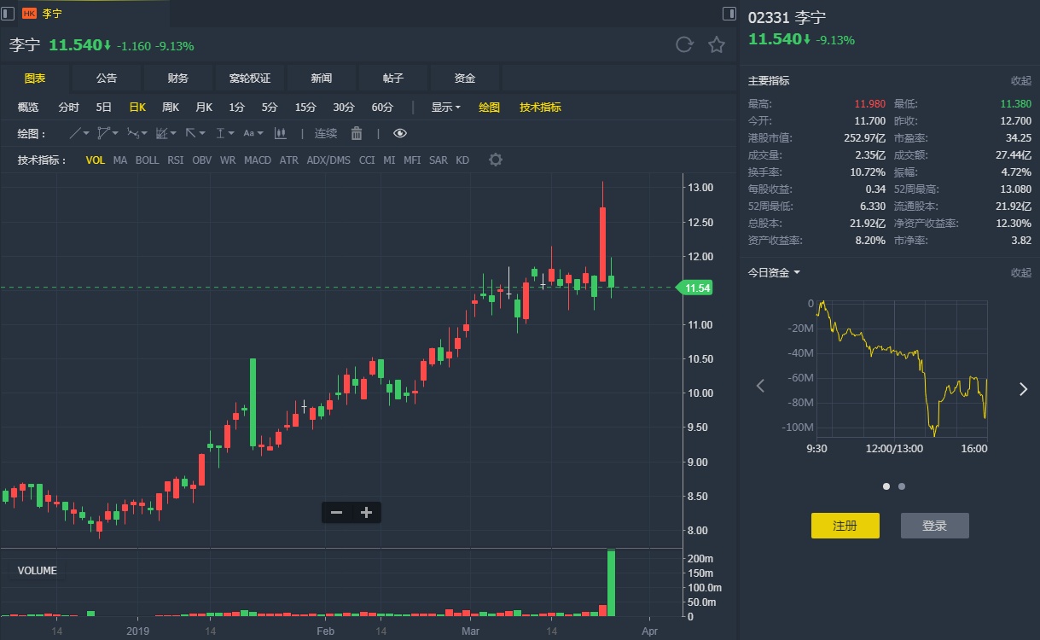1040x640 pixels.
Task: Select the 分时 intraday view
Action: (68, 108)
